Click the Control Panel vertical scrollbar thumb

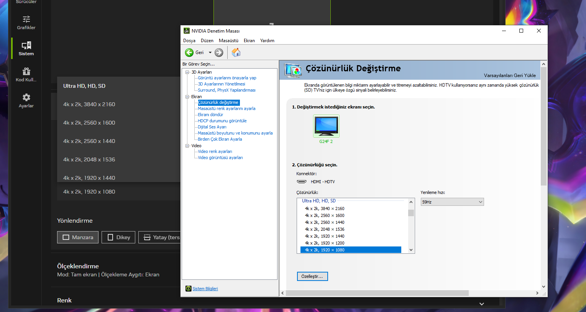pyautogui.click(x=543, y=126)
